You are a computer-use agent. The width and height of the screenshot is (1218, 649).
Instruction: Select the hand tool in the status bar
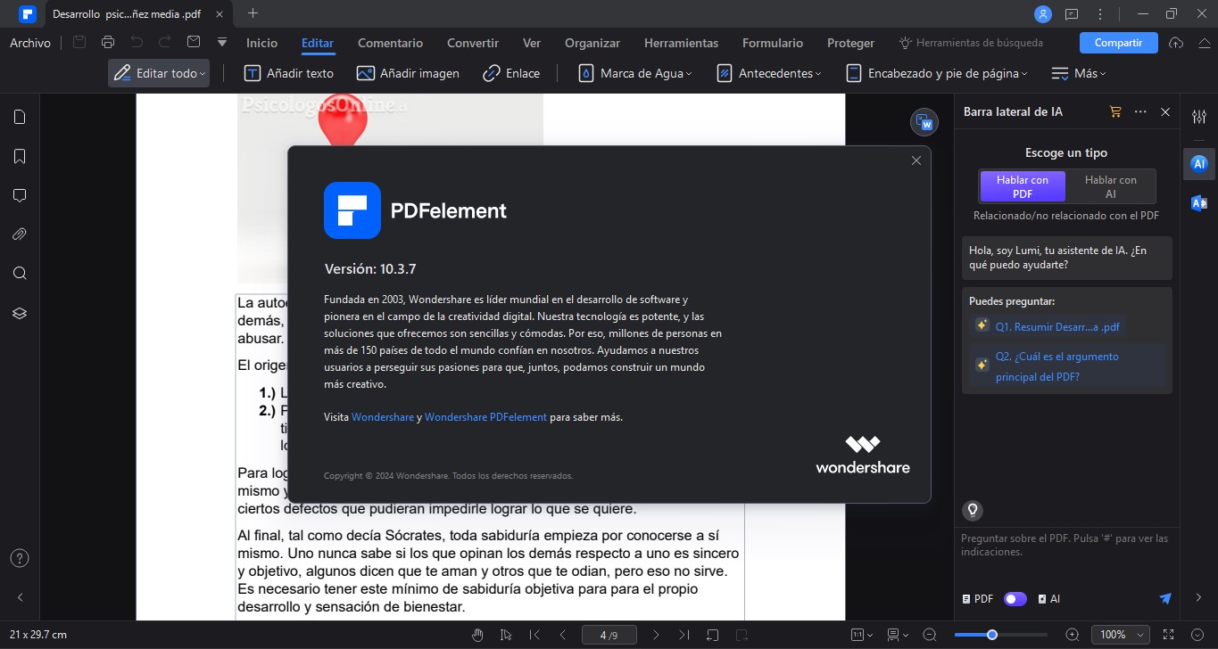pos(477,634)
